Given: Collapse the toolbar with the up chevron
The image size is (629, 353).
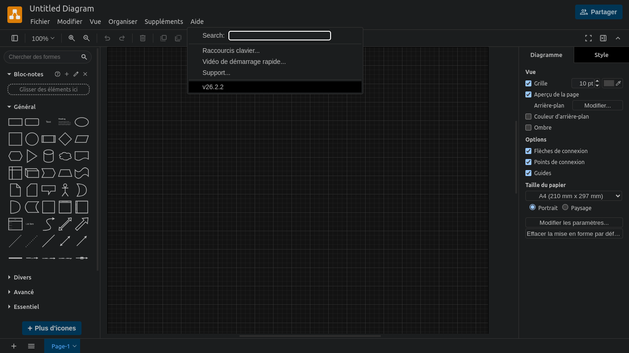Looking at the screenshot, I should coord(618,38).
